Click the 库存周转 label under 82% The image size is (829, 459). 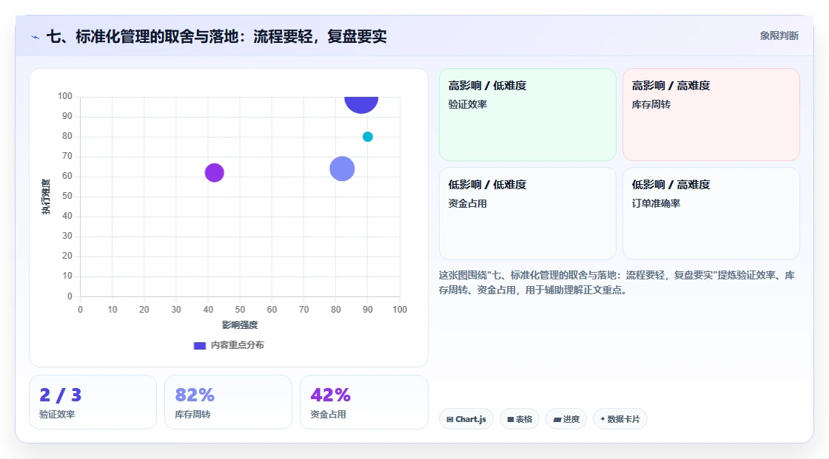click(x=192, y=415)
